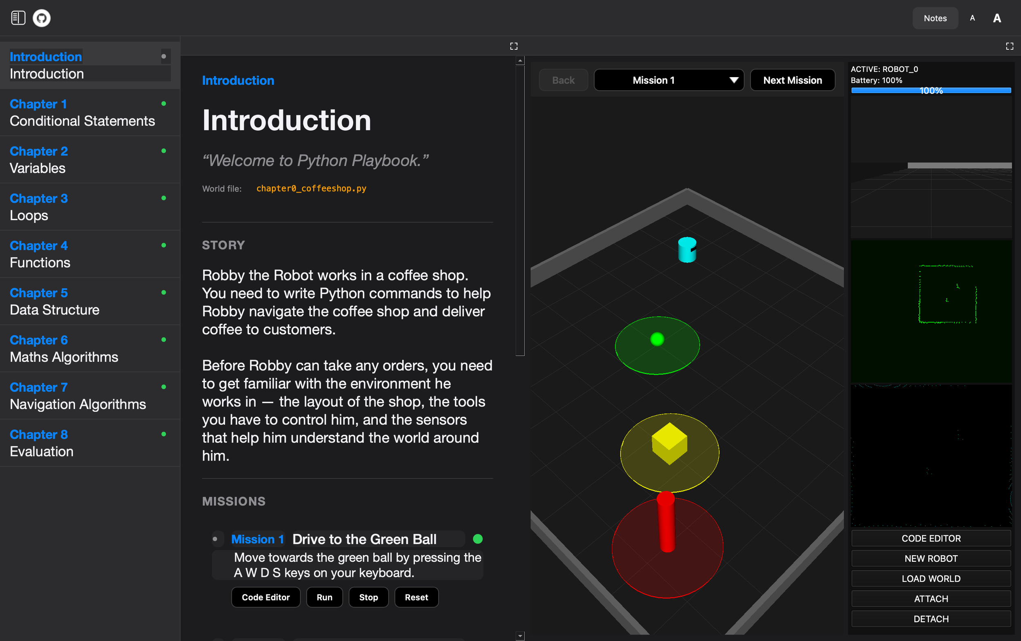Image resolution: width=1021 pixels, height=641 pixels.
Task: Click the Run button for Mission 1
Action: [x=324, y=597]
